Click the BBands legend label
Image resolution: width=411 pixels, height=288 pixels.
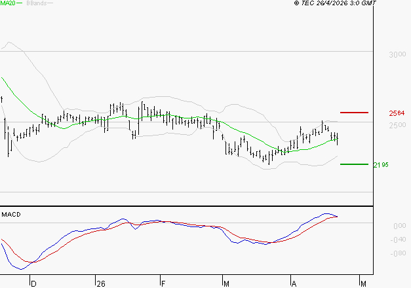[36, 3]
